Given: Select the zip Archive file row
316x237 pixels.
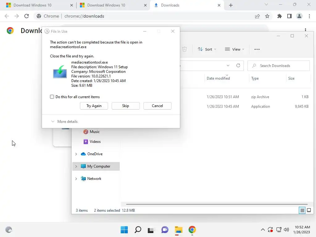Looking at the screenshot, I should (245, 97).
